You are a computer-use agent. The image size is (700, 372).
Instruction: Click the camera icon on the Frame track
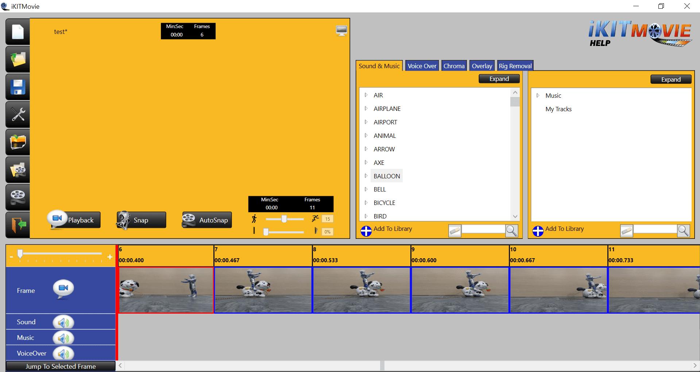(63, 289)
